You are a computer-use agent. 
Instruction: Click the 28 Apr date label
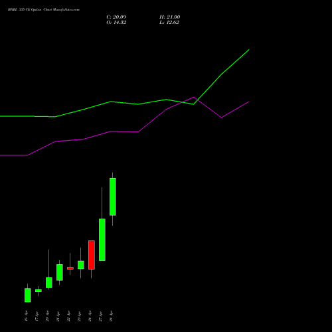tap(111, 316)
